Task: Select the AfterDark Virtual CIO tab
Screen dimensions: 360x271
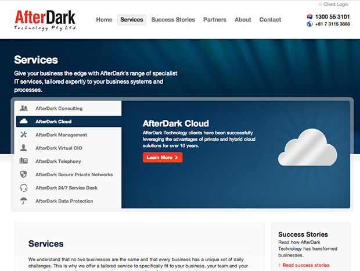Action: click(68, 148)
